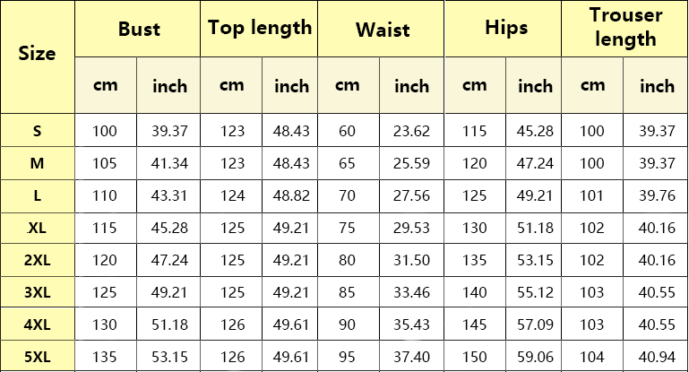This screenshot has height=372, width=689.
Task: Click the 2XL size row label
Action: pyautogui.click(x=38, y=260)
